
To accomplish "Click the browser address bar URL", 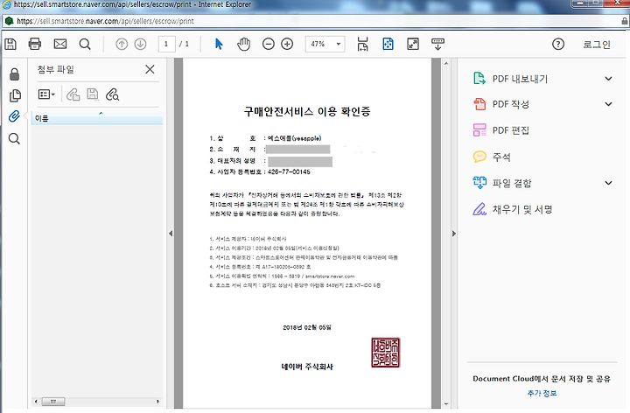I will [x=105, y=21].
